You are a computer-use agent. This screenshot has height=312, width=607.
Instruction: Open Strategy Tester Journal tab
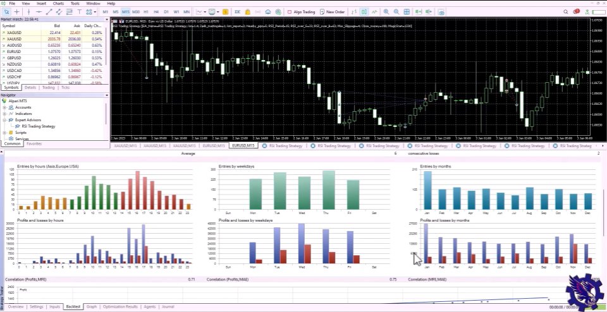click(x=168, y=306)
